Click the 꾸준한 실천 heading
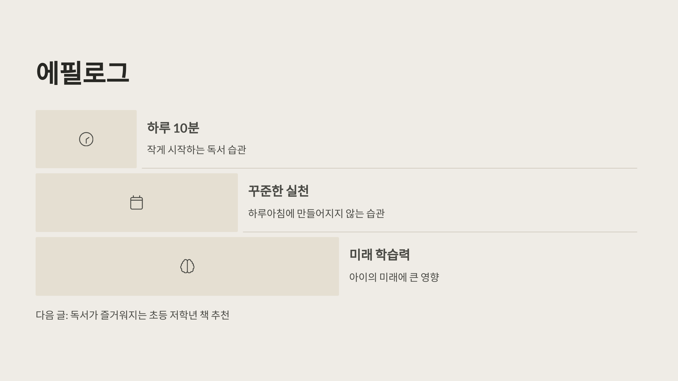 pos(278,191)
